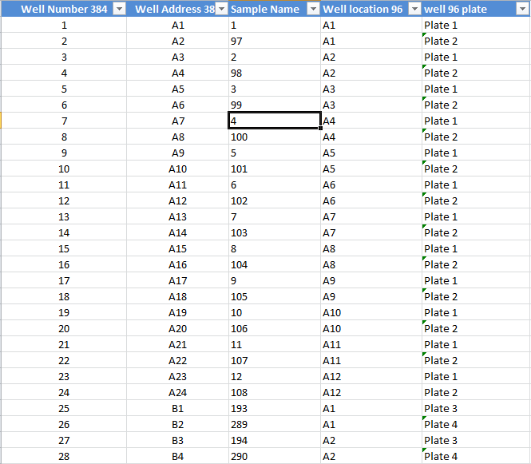Image resolution: width=531 pixels, height=464 pixels.
Task: Click Sample Name cell 194
Action: [x=275, y=440]
